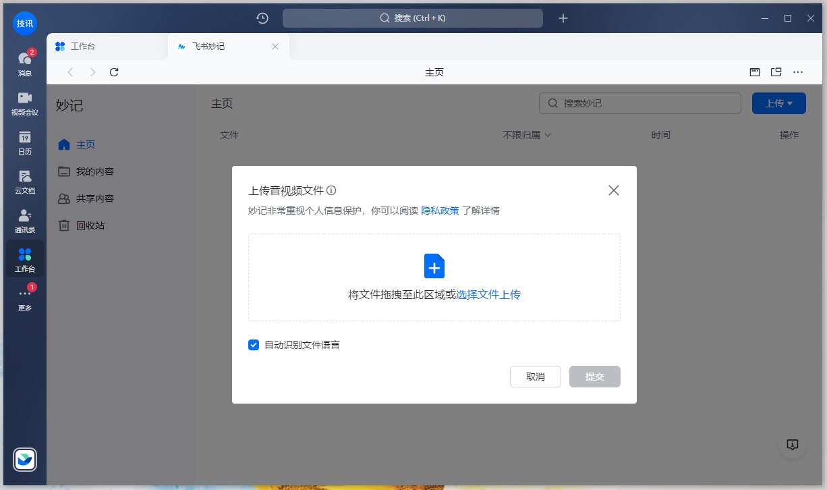Viewport: 827px width, 490px height.
Task: Open the 隐私政策 privacy policy link
Action: 440,211
